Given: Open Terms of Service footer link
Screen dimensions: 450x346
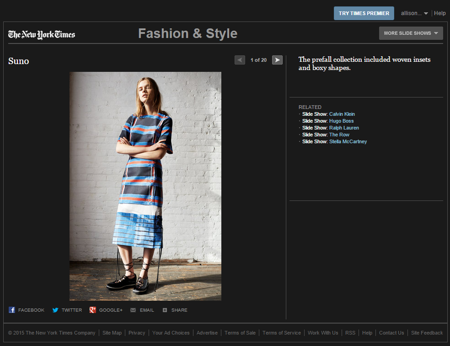Looking at the screenshot, I should tap(282, 333).
